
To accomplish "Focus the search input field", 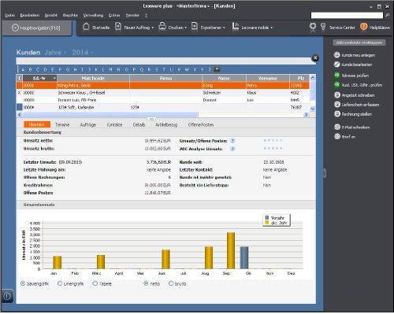I will point(347,16).
